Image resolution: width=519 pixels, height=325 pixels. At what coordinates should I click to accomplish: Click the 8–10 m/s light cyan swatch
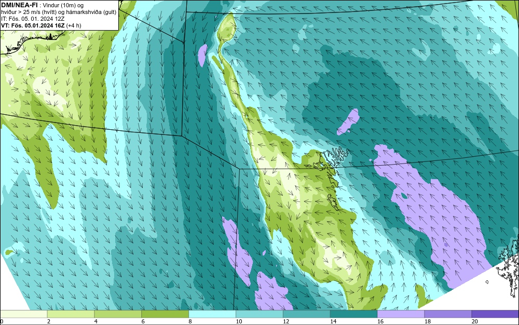click(212, 314)
